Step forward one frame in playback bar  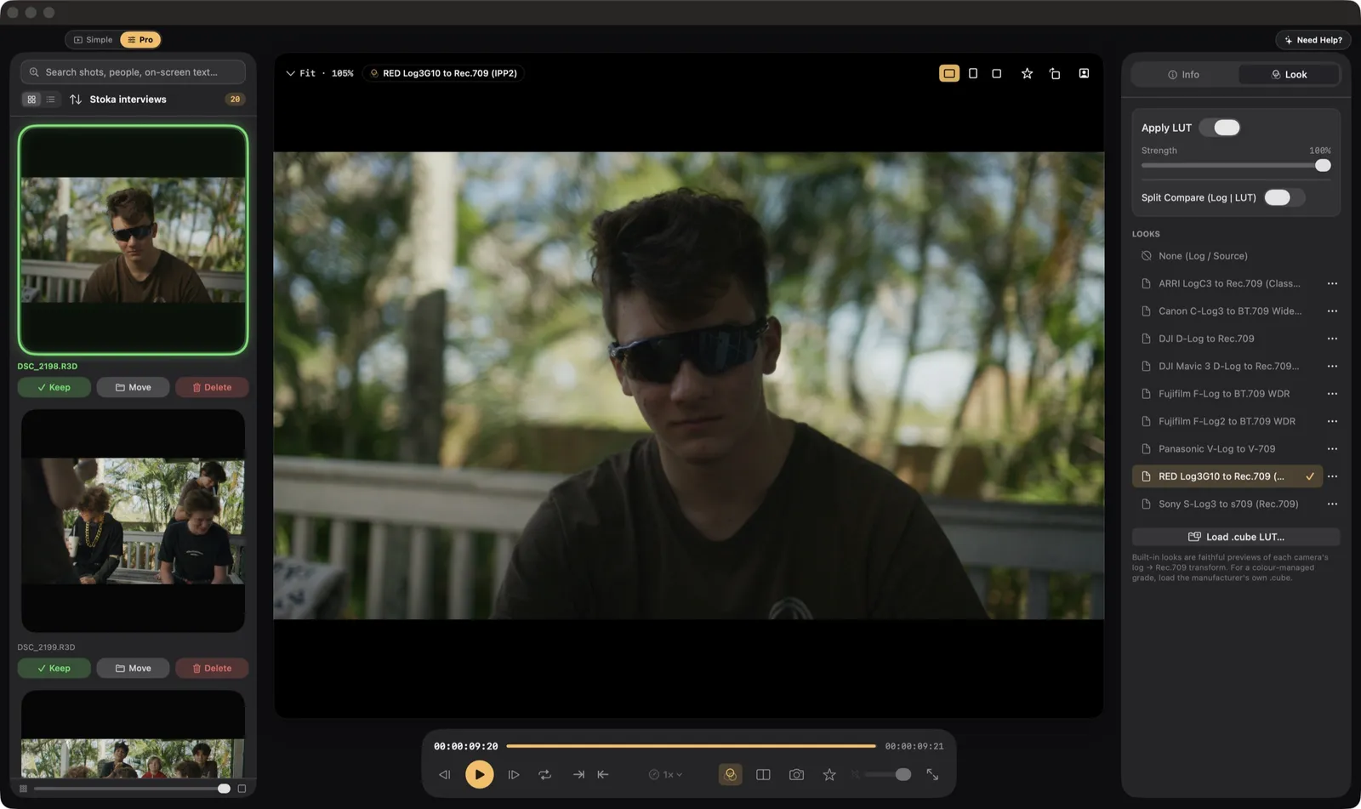click(514, 775)
